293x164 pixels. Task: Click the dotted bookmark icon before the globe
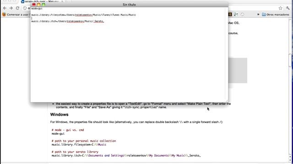point(236,14)
